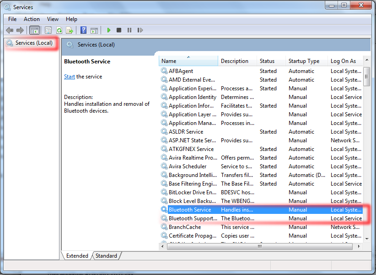376x275 pixels.
Task: Select the ATKGFNEX Service row
Action: (x=261, y=149)
